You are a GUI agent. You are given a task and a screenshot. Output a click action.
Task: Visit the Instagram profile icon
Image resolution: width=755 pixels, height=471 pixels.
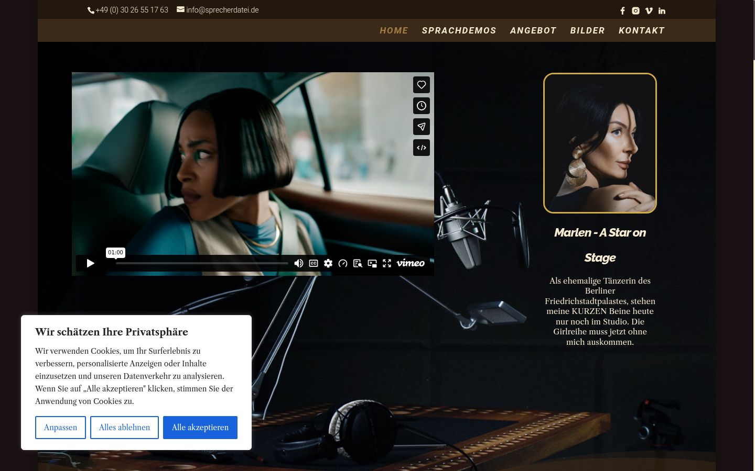635,10
